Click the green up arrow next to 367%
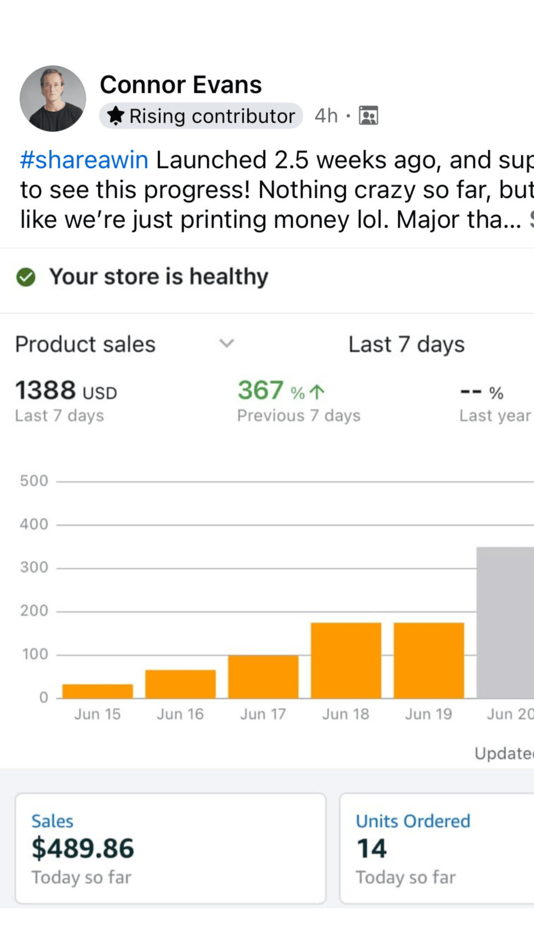This screenshot has width=534, height=950. click(317, 392)
